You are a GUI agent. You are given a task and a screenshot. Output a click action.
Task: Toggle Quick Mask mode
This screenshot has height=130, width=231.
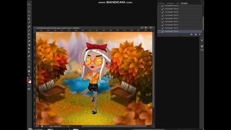(29, 85)
